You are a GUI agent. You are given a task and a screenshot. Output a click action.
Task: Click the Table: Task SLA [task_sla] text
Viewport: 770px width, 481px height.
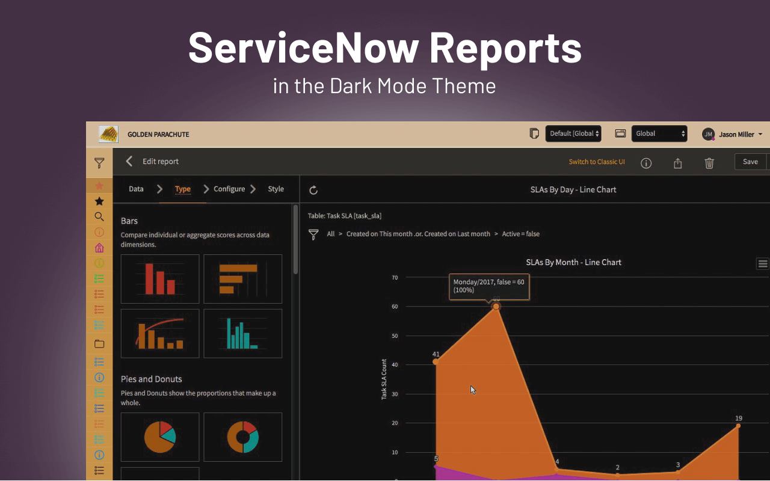pos(344,216)
